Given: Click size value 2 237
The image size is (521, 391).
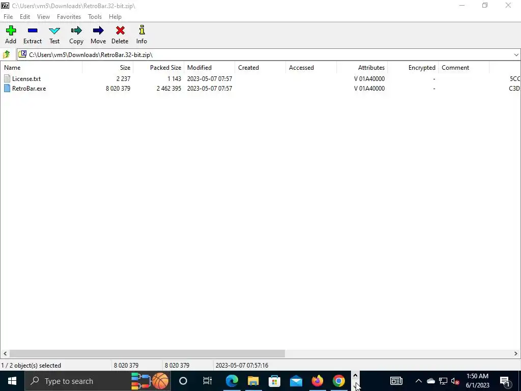Looking at the screenshot, I should pos(123,79).
